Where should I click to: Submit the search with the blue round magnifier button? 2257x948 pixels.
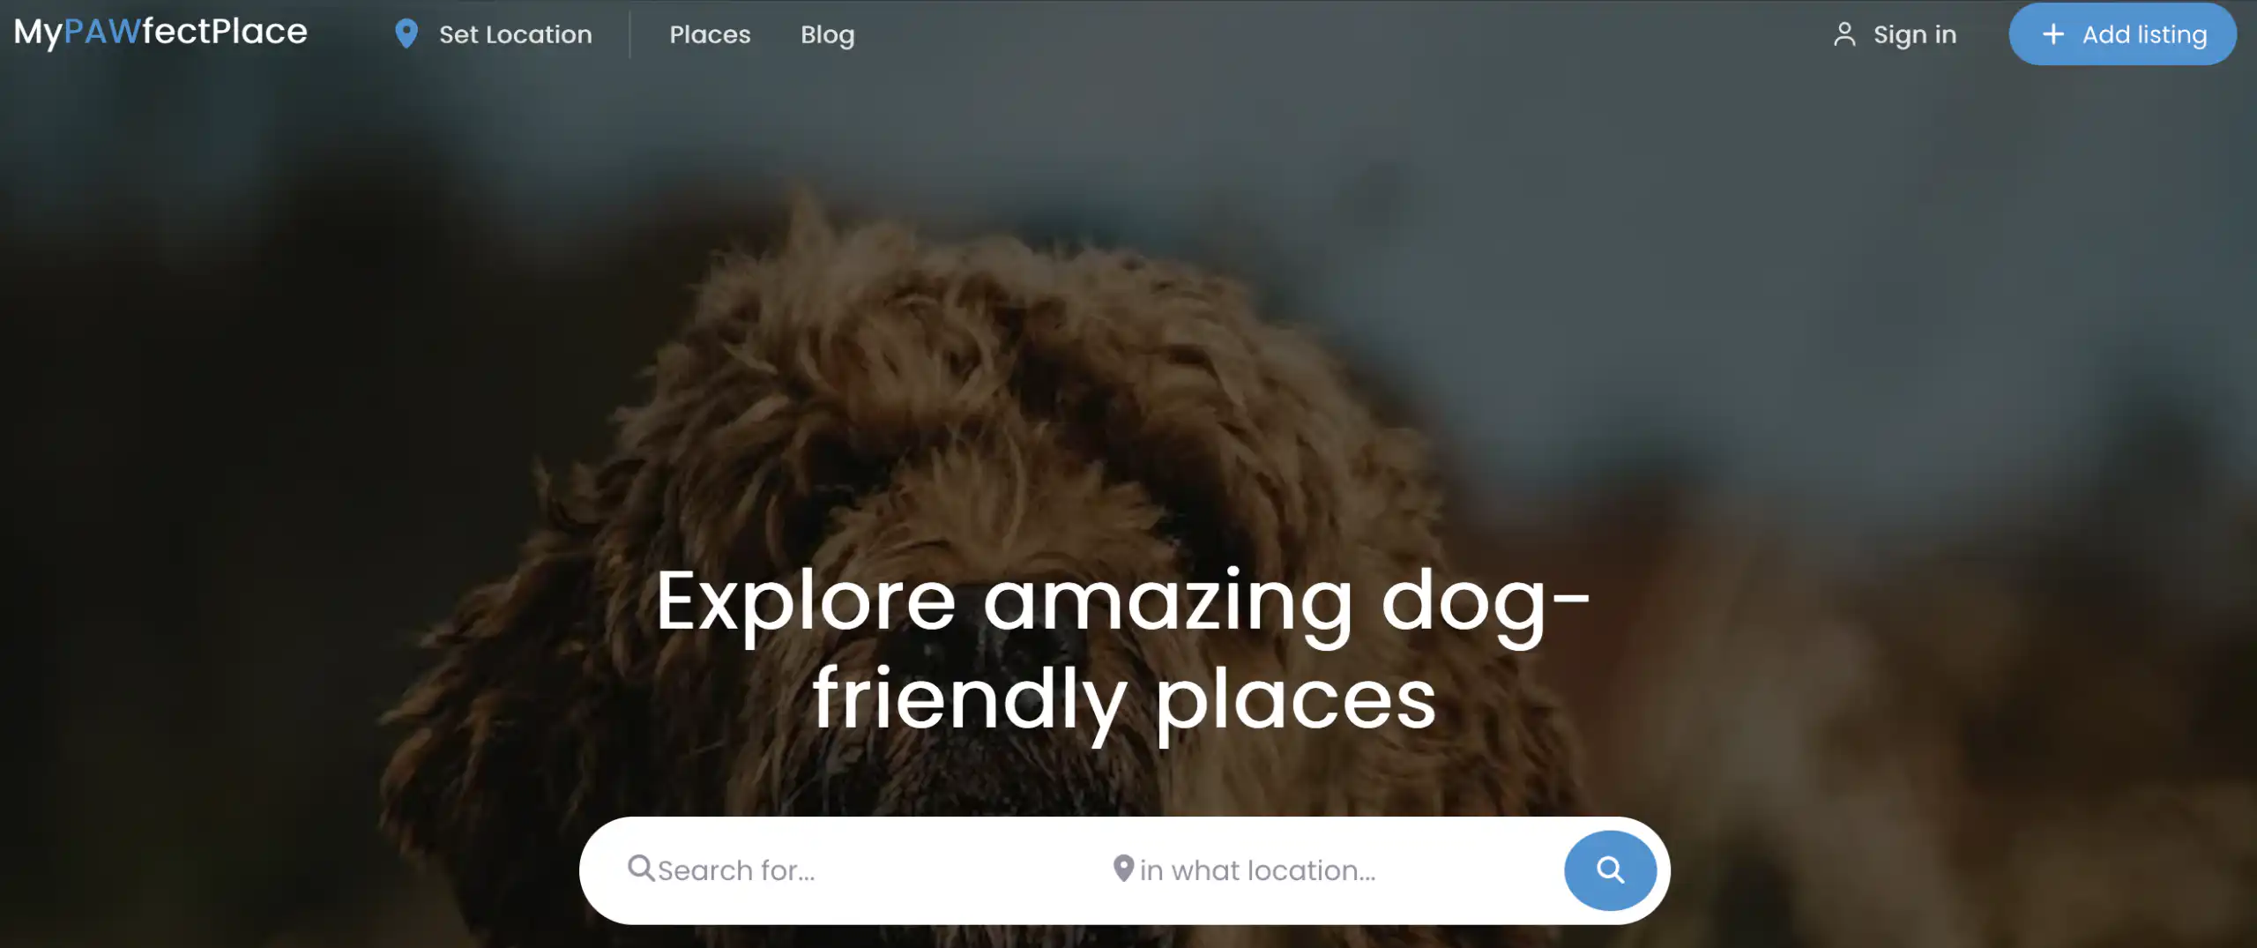pyautogui.click(x=1610, y=870)
